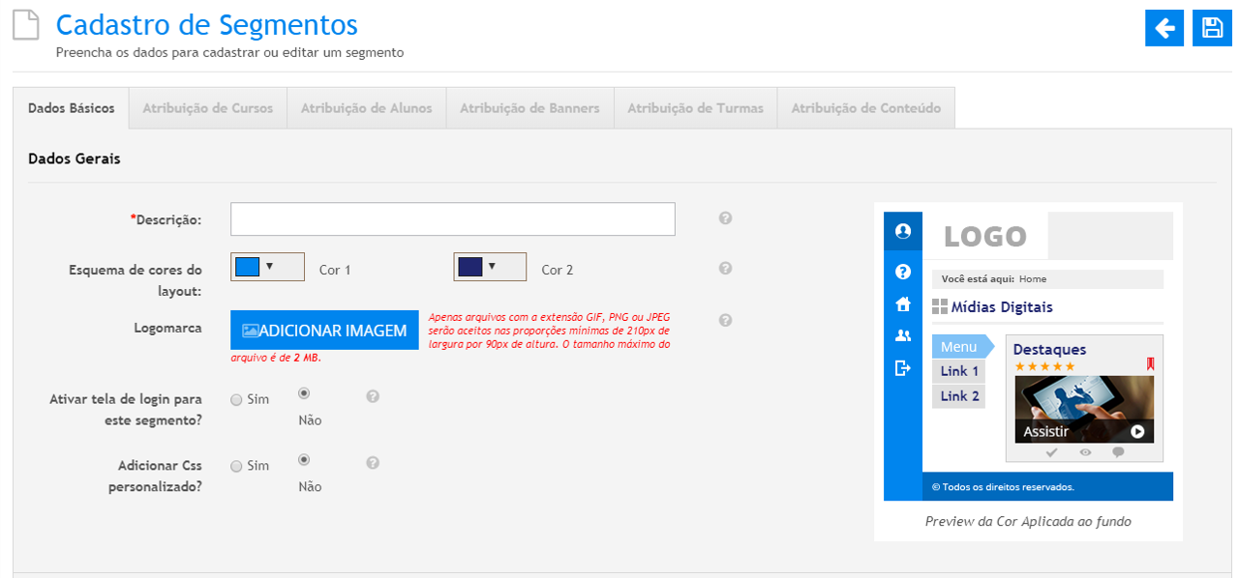1239x578 pixels.
Task: Go to Atribuição de Banners tab
Action: pyautogui.click(x=529, y=108)
